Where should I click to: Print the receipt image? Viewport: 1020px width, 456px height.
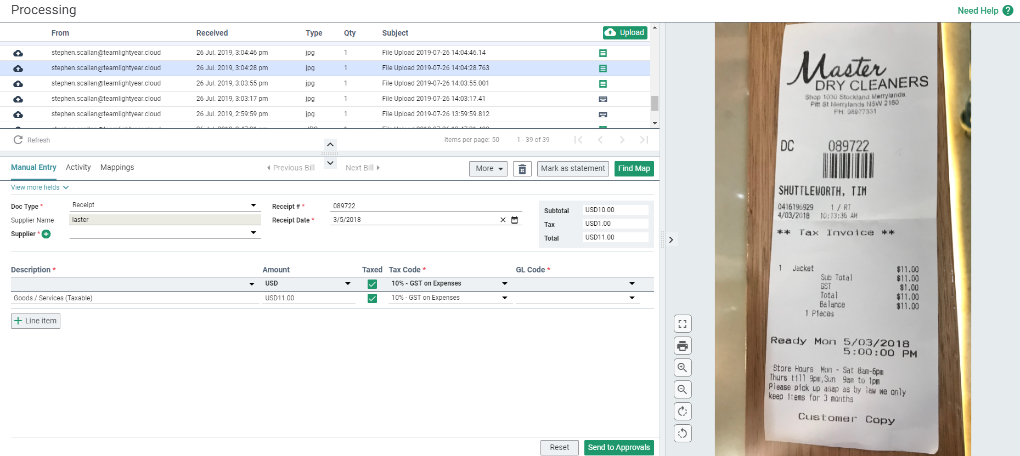tap(683, 346)
